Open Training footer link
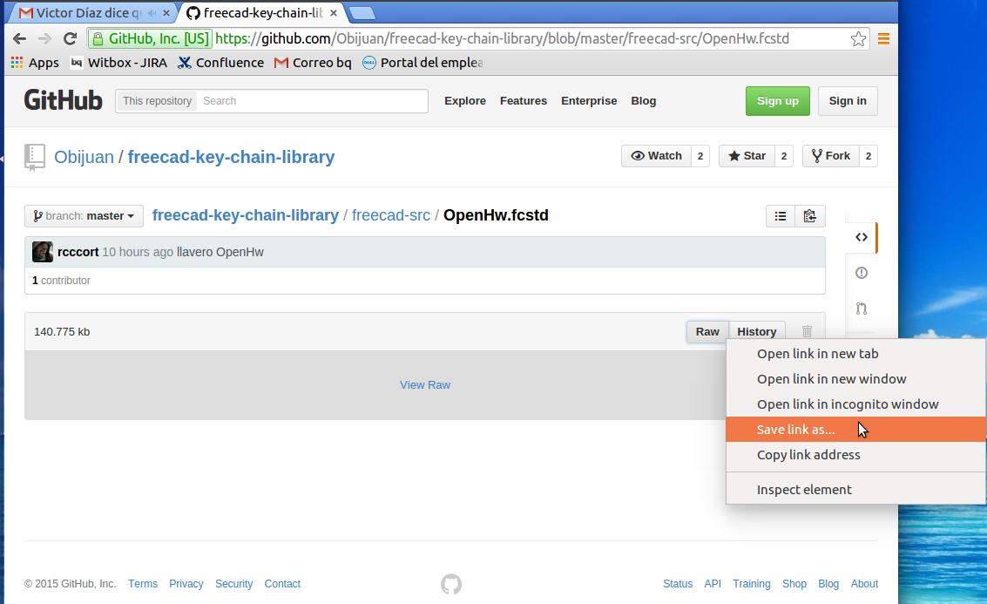987x604 pixels. tap(751, 584)
